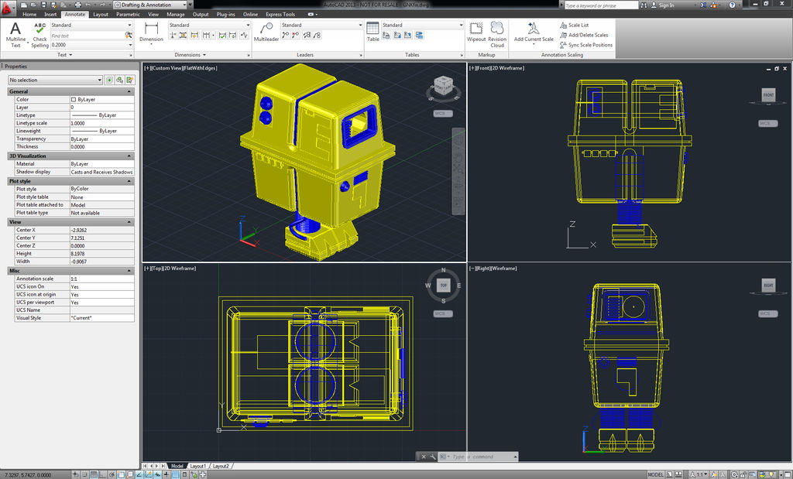
Task: Select the Revision Cloud tool
Action: pos(497,31)
